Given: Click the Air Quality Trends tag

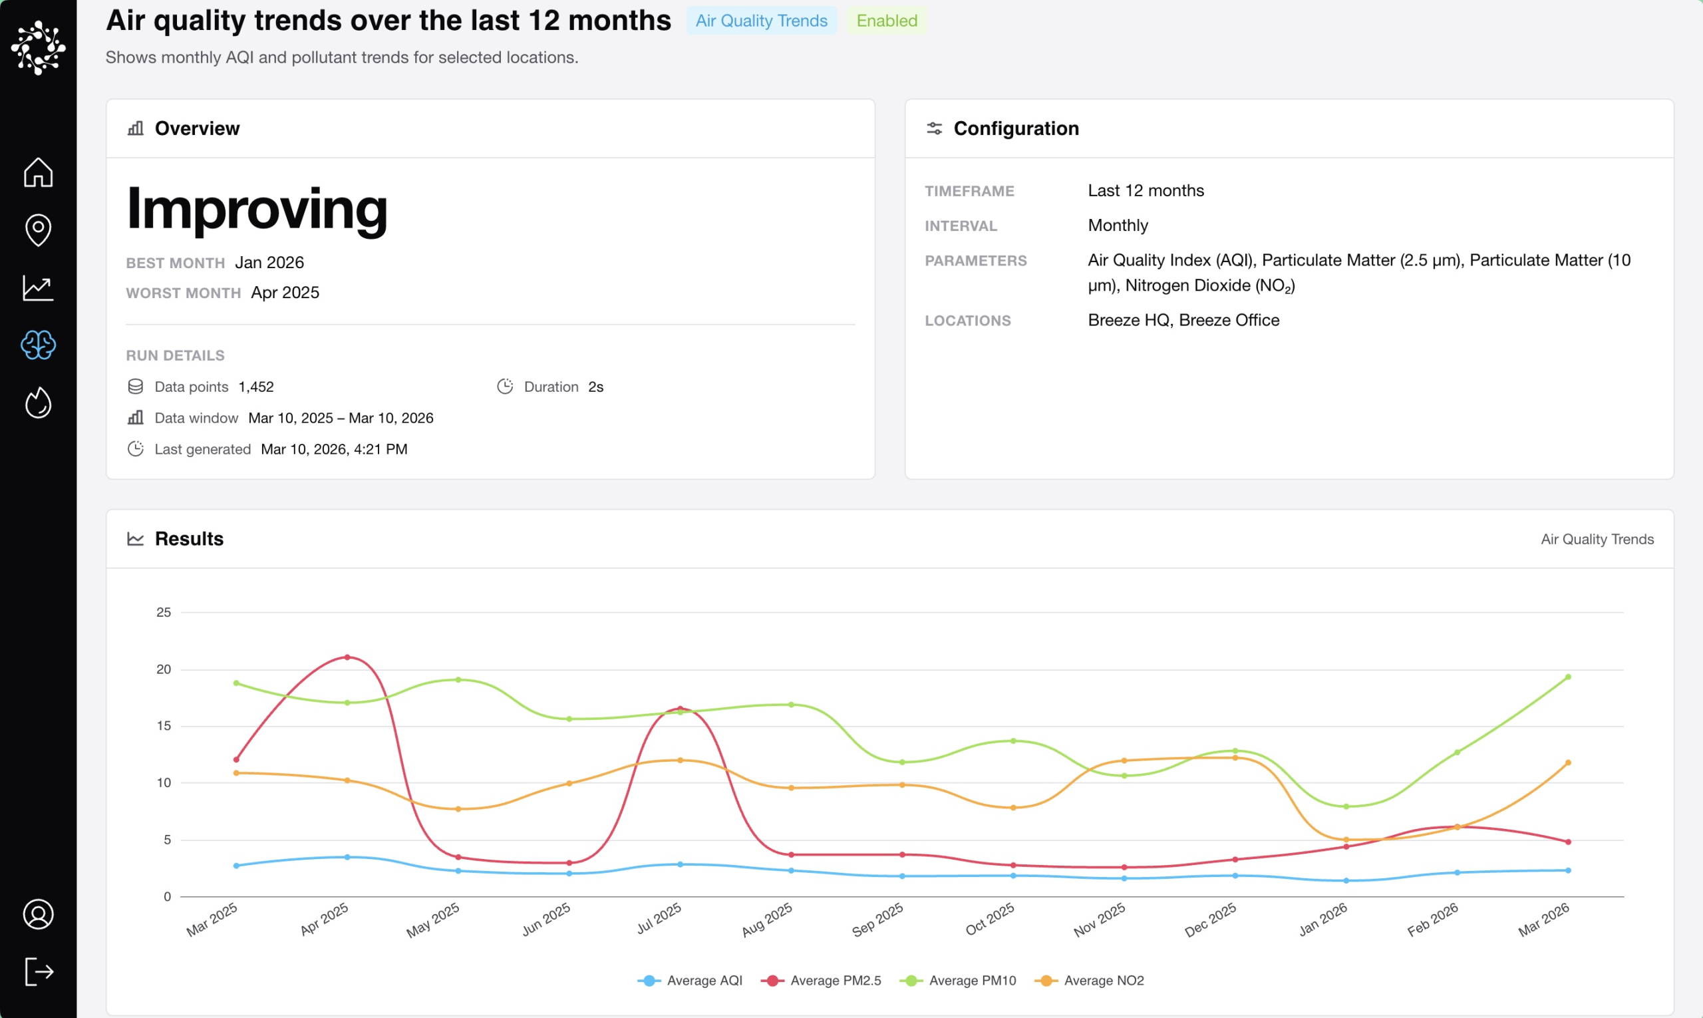Looking at the screenshot, I should (x=761, y=21).
